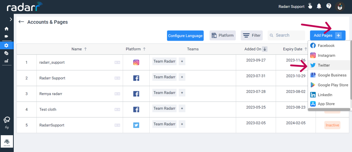352x152 pixels.
Task: Click the pointing hand icon in header
Action: point(310,6)
